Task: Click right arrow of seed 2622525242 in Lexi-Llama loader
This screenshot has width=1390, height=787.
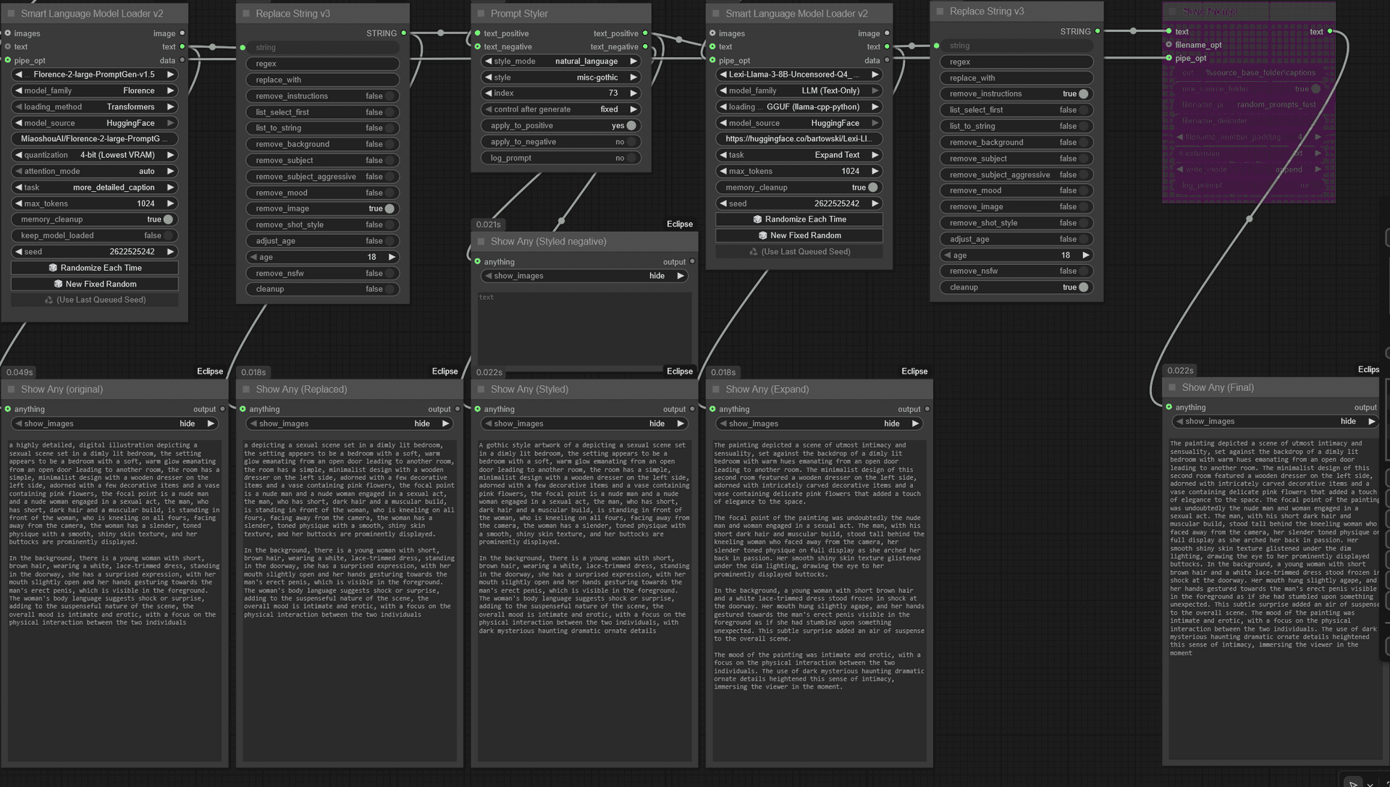Action: 875,203
